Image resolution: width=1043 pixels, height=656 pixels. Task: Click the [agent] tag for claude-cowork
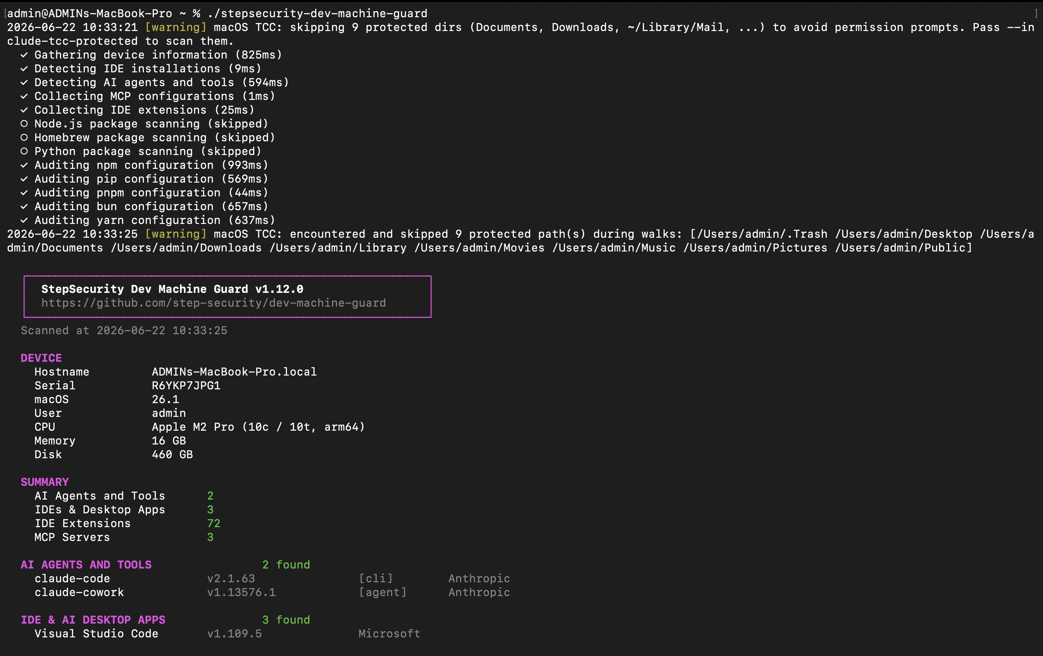pyautogui.click(x=383, y=592)
